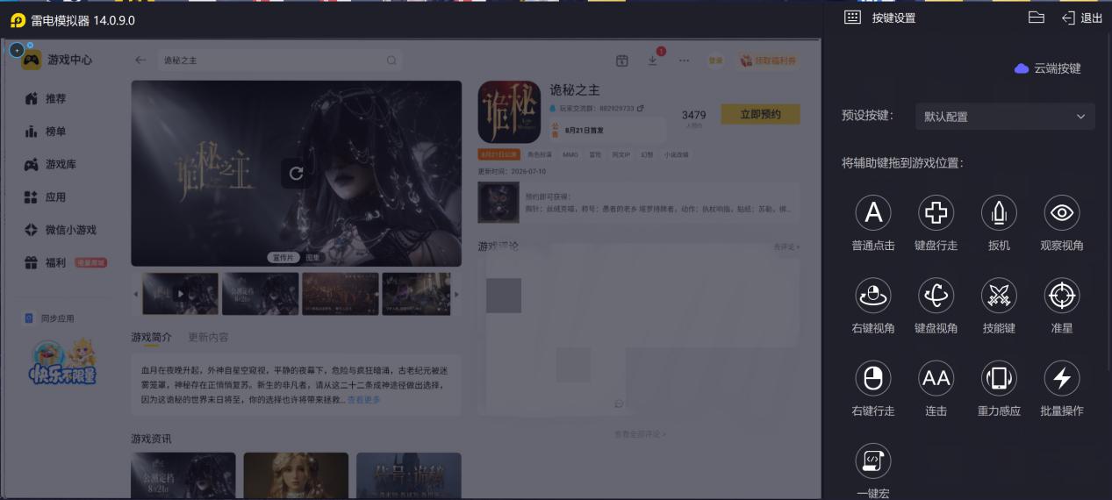Switch to 更新内容 tab
The height and width of the screenshot is (500, 1112).
coord(208,337)
